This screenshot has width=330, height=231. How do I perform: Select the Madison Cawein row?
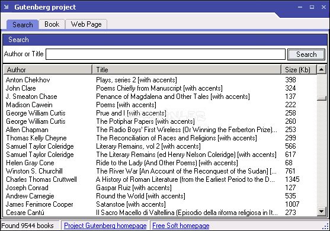point(160,105)
